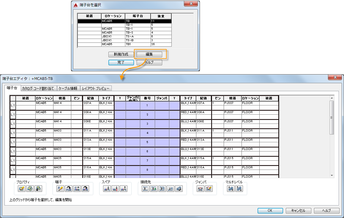Click Assign jumper icon in ジャンパ group
Viewport: 344px width, 218px height.
[200, 189]
